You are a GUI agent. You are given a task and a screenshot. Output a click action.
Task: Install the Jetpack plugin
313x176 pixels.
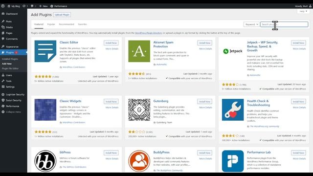pyautogui.click(x=298, y=43)
